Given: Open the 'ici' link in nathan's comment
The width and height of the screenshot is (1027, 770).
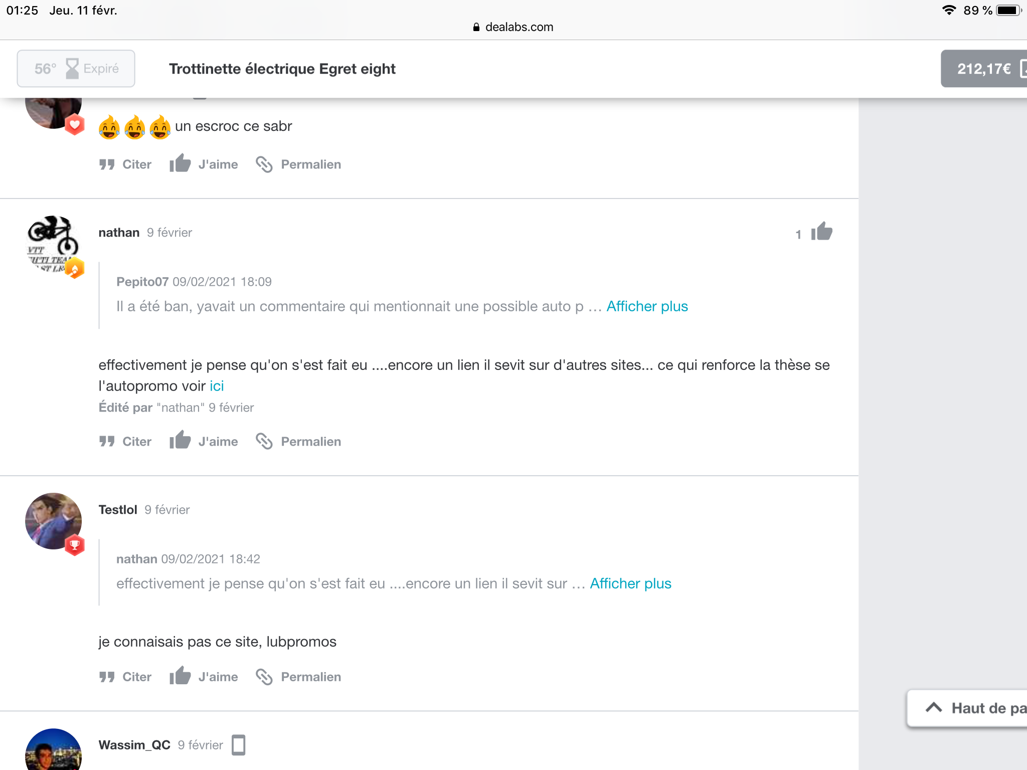Looking at the screenshot, I should point(217,386).
